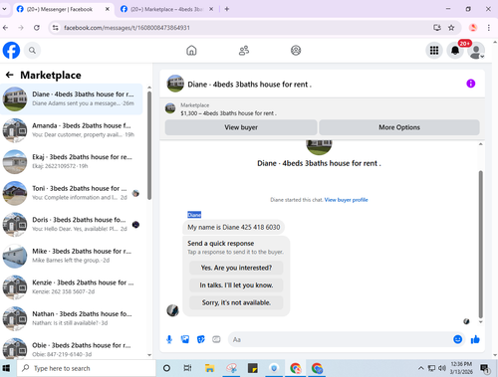Image resolution: width=498 pixels, height=377 pixels.
Task: Open Amanda 3beds 2baths conversation
Action: (72, 130)
